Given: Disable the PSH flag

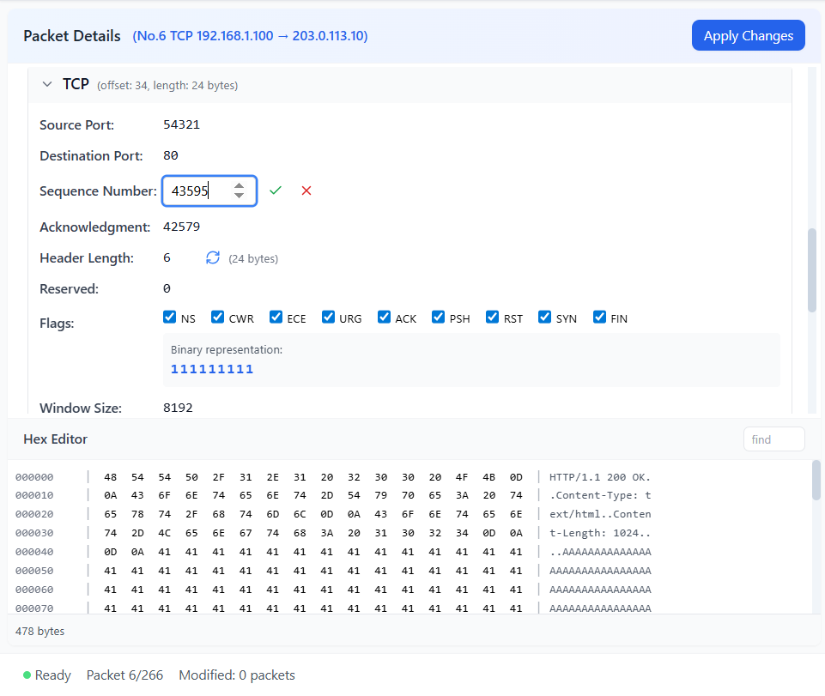Looking at the screenshot, I should [438, 317].
